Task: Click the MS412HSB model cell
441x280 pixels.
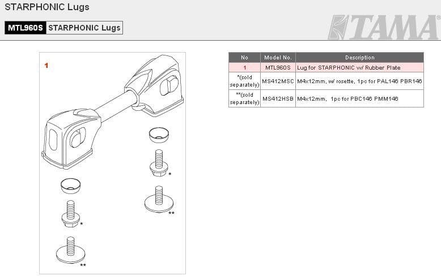Action: pos(278,99)
